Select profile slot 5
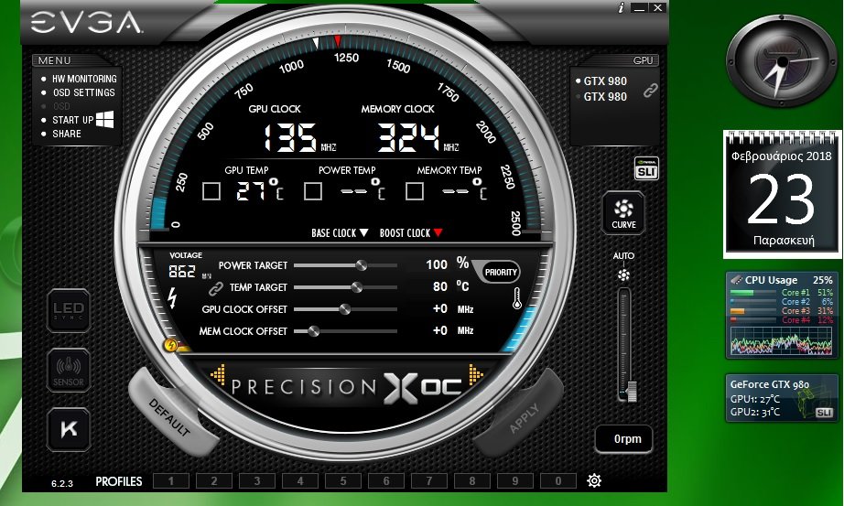The height and width of the screenshot is (506, 844). coord(343,480)
